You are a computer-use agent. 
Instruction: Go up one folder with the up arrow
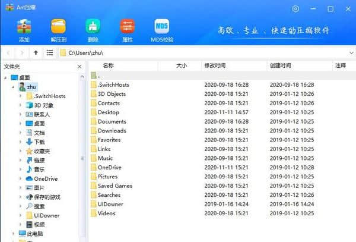click(36, 53)
